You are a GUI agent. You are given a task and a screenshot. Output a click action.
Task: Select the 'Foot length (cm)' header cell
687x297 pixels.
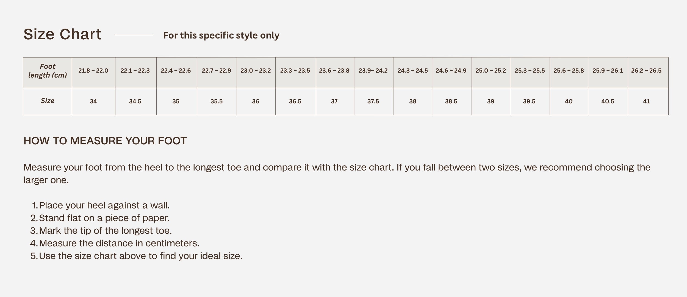(48, 71)
